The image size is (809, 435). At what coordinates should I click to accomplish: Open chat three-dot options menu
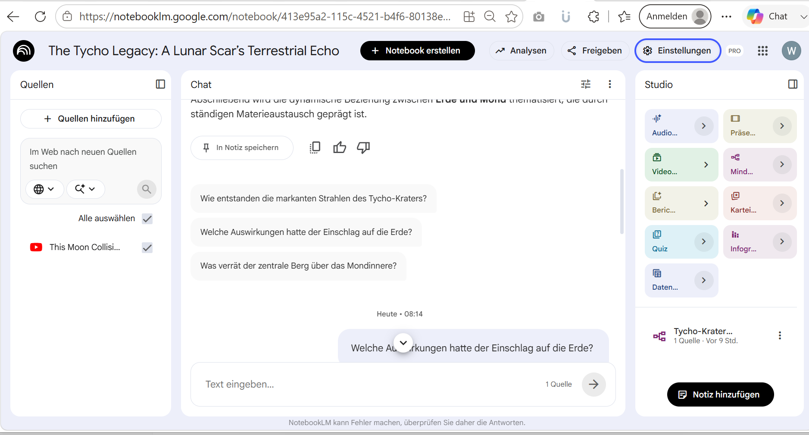click(x=609, y=84)
